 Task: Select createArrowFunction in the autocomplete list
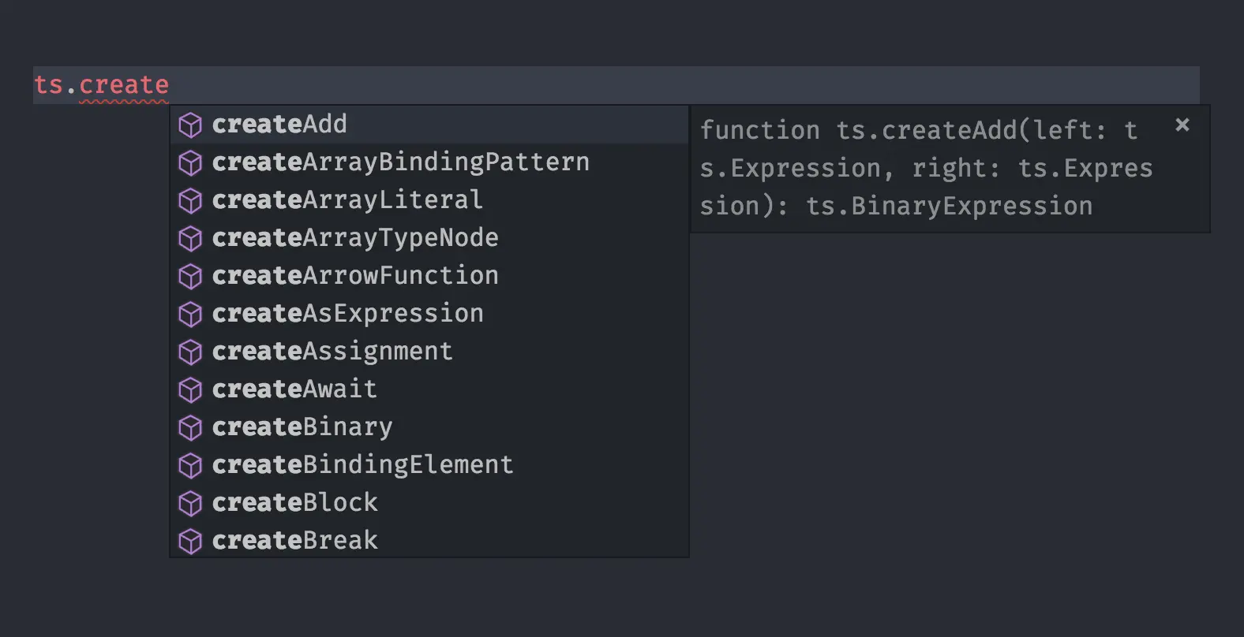click(355, 276)
